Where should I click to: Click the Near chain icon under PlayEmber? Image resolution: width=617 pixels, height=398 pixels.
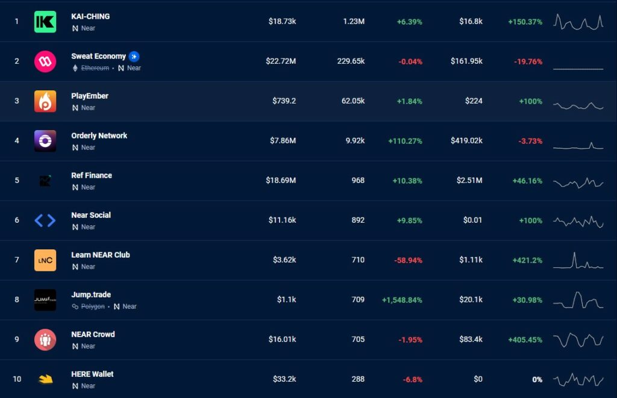(x=75, y=108)
